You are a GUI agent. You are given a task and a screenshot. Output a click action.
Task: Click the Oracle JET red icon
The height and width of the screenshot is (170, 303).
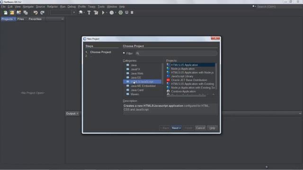(168, 80)
